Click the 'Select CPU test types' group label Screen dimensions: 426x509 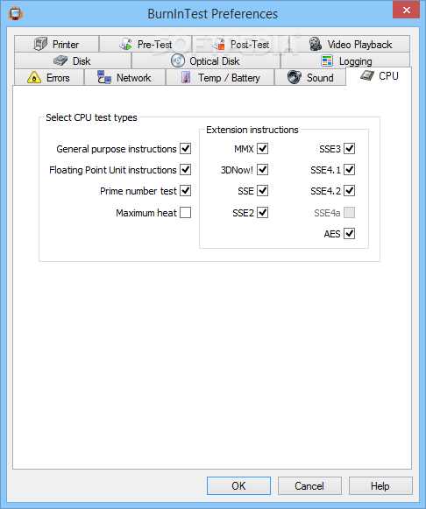click(91, 117)
